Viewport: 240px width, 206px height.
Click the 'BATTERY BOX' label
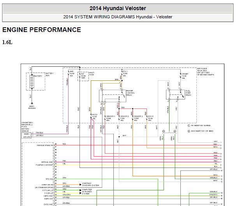(50, 75)
